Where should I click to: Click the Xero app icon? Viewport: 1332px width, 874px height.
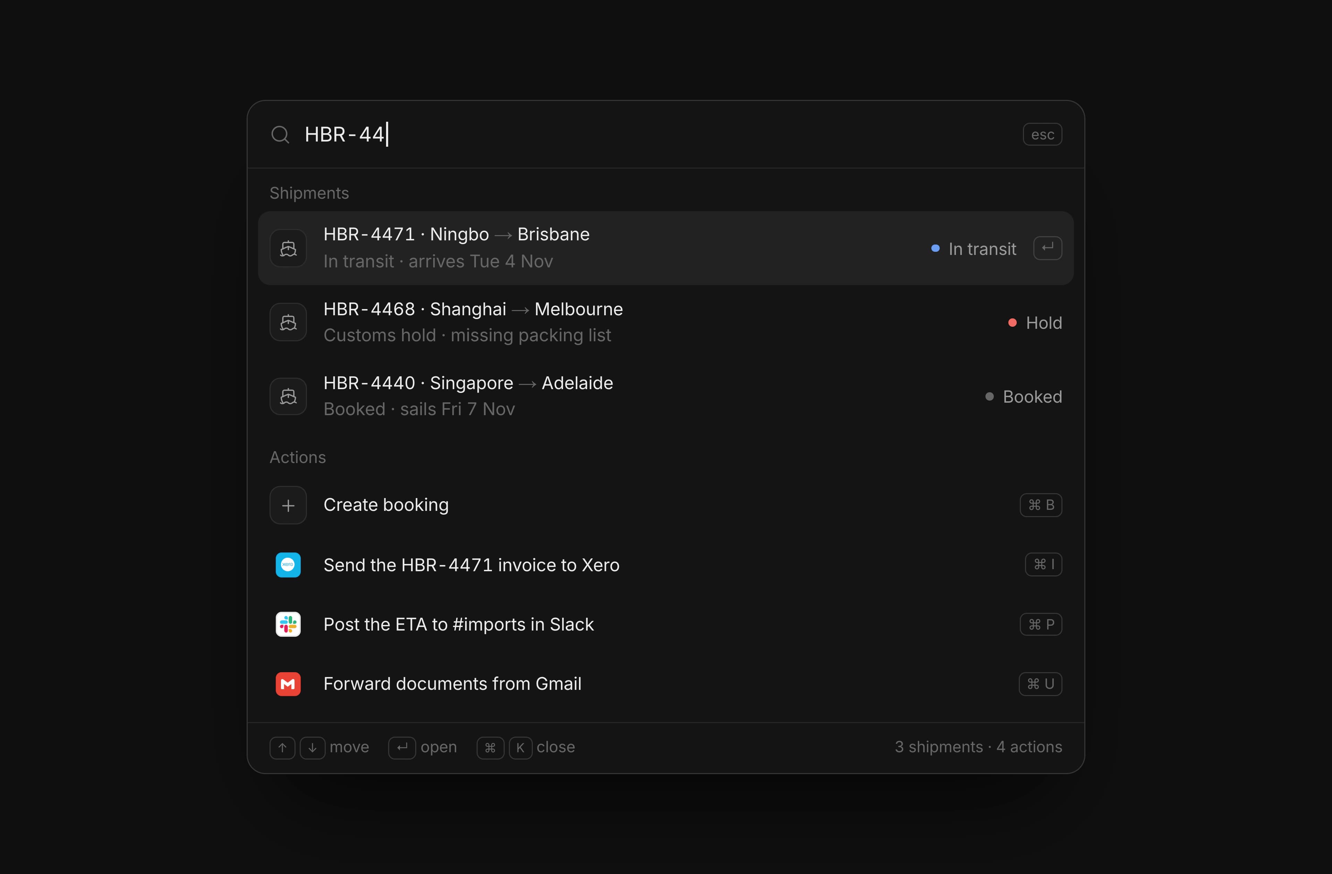pos(288,565)
